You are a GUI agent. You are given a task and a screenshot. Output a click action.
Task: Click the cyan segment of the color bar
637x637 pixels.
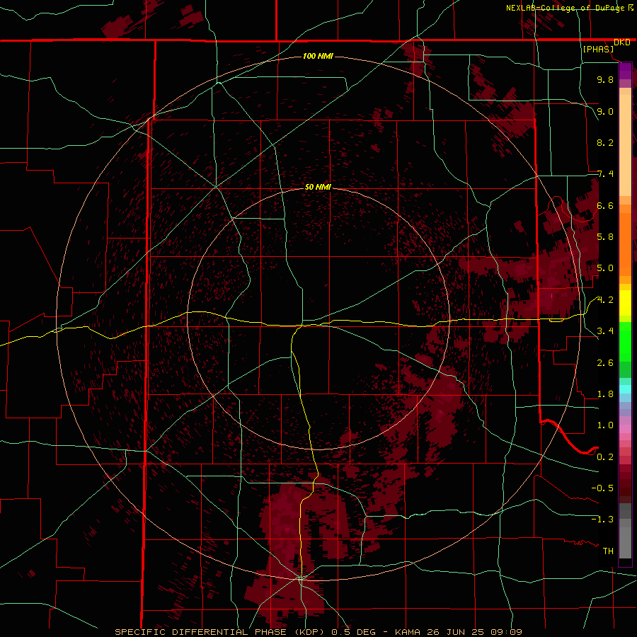pyautogui.click(x=625, y=389)
